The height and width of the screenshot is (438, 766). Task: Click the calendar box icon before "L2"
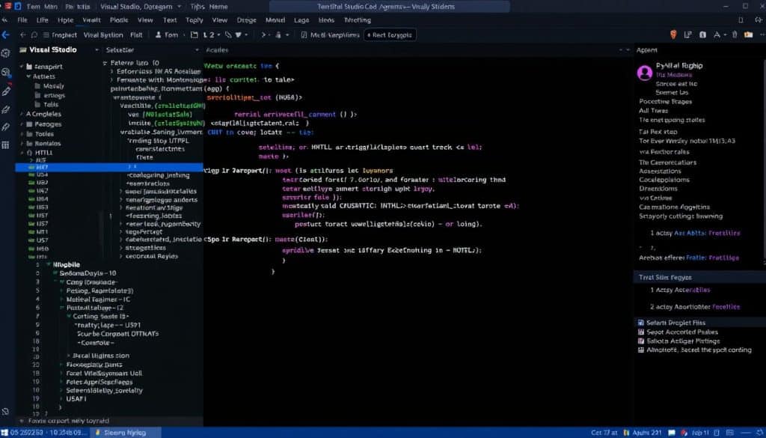coord(194,34)
